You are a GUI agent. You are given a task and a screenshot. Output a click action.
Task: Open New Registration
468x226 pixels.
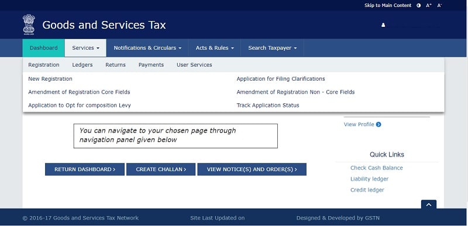(50, 79)
